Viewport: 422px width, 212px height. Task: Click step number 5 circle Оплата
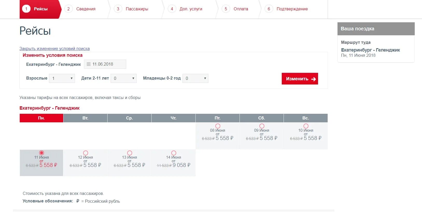click(x=226, y=9)
